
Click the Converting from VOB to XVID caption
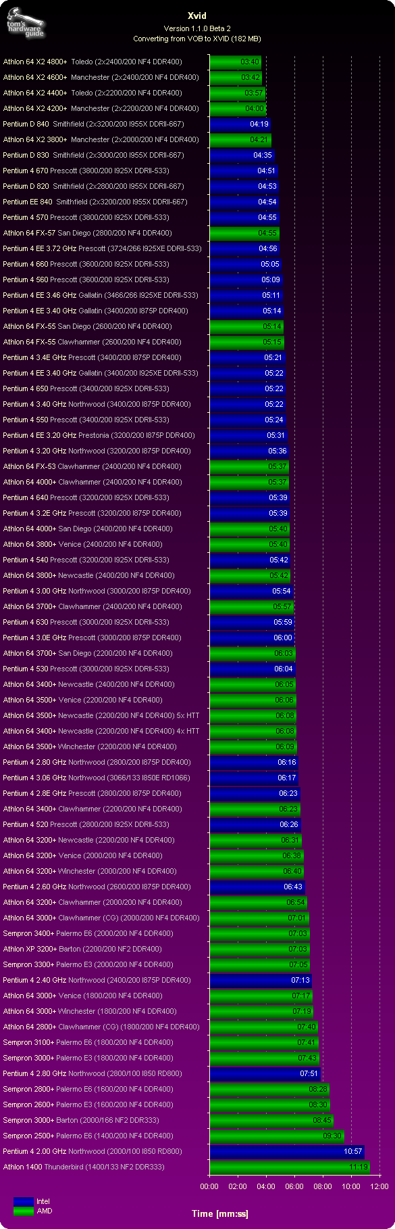[x=197, y=39]
